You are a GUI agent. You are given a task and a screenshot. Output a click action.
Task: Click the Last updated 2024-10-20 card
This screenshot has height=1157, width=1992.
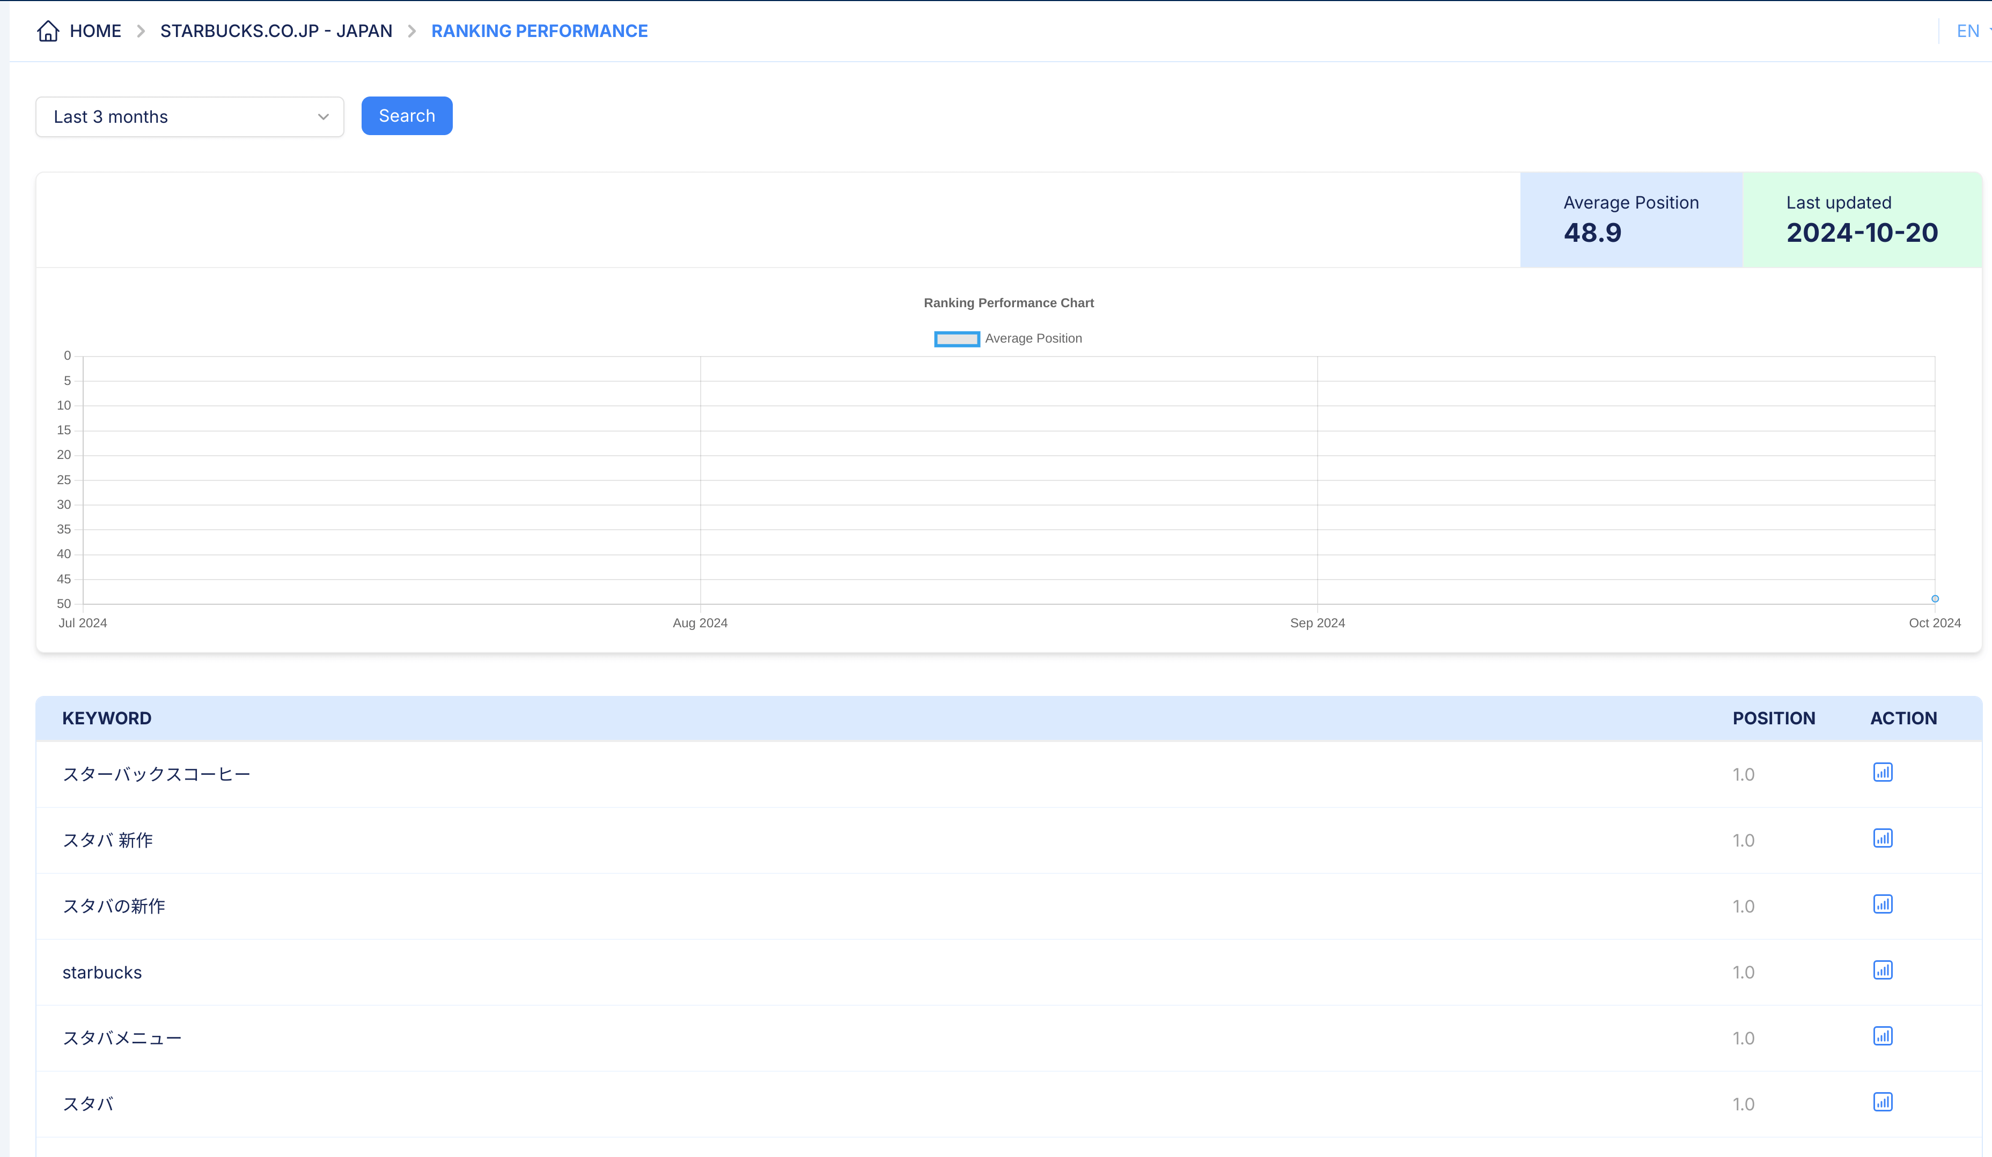(x=1862, y=220)
